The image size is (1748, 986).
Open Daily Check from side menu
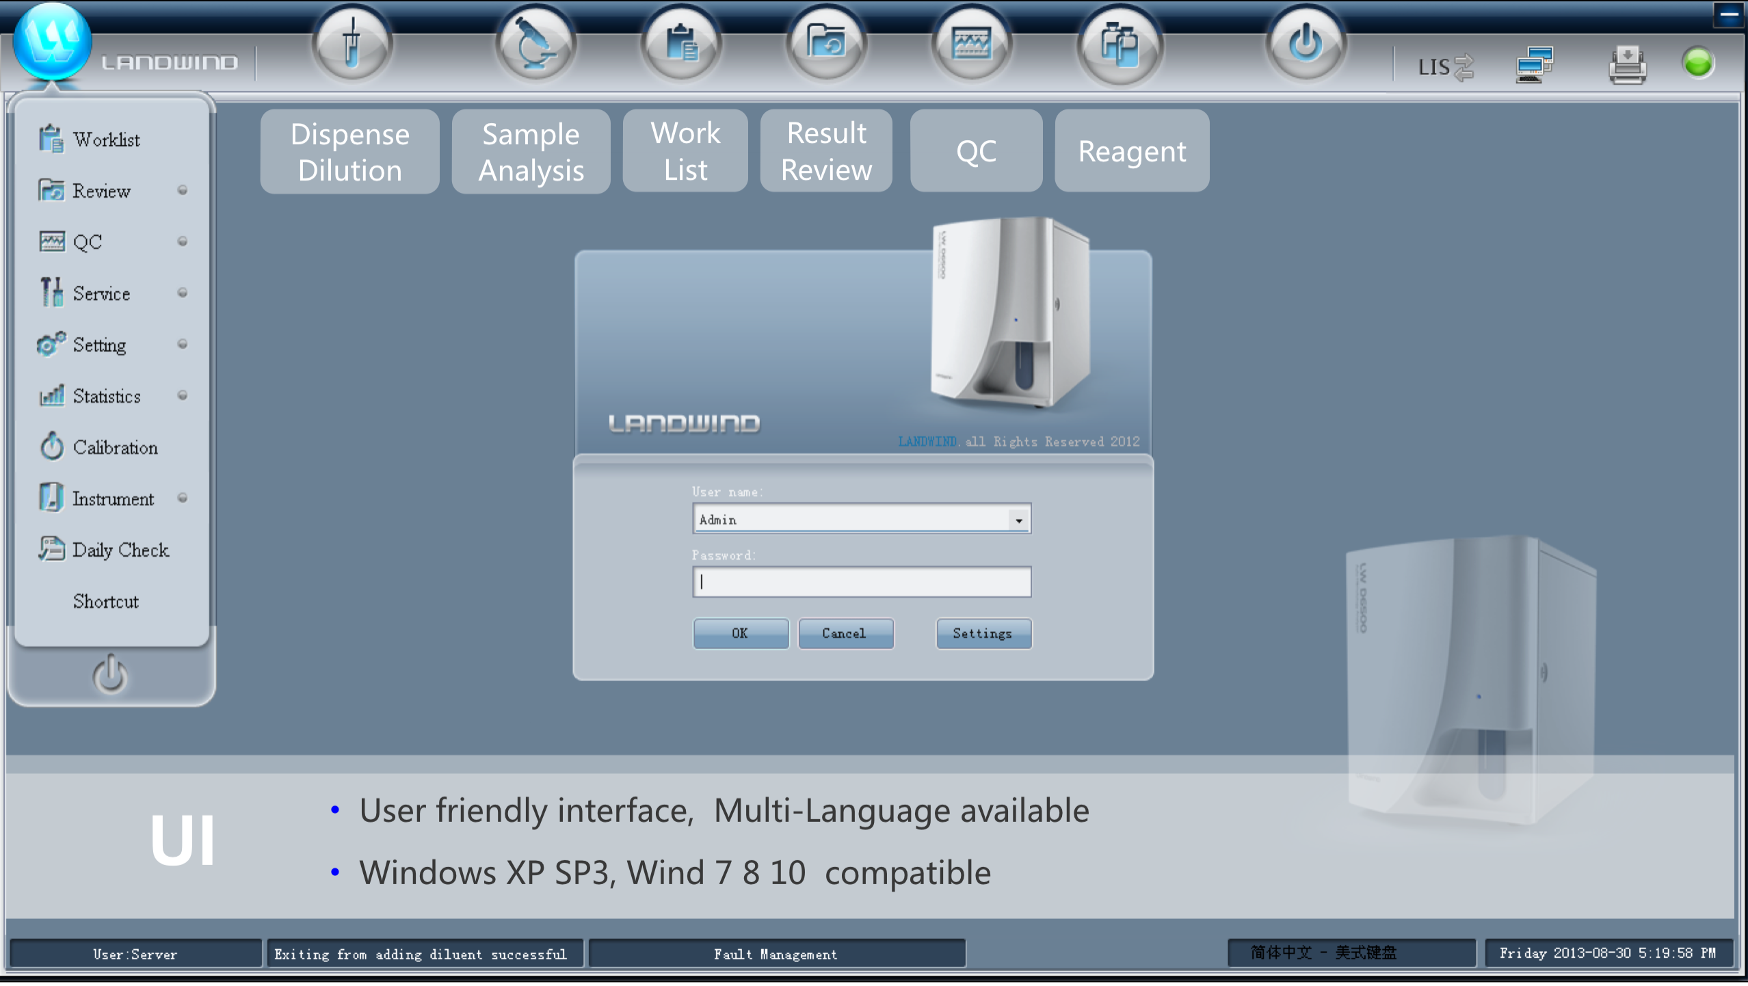(120, 550)
